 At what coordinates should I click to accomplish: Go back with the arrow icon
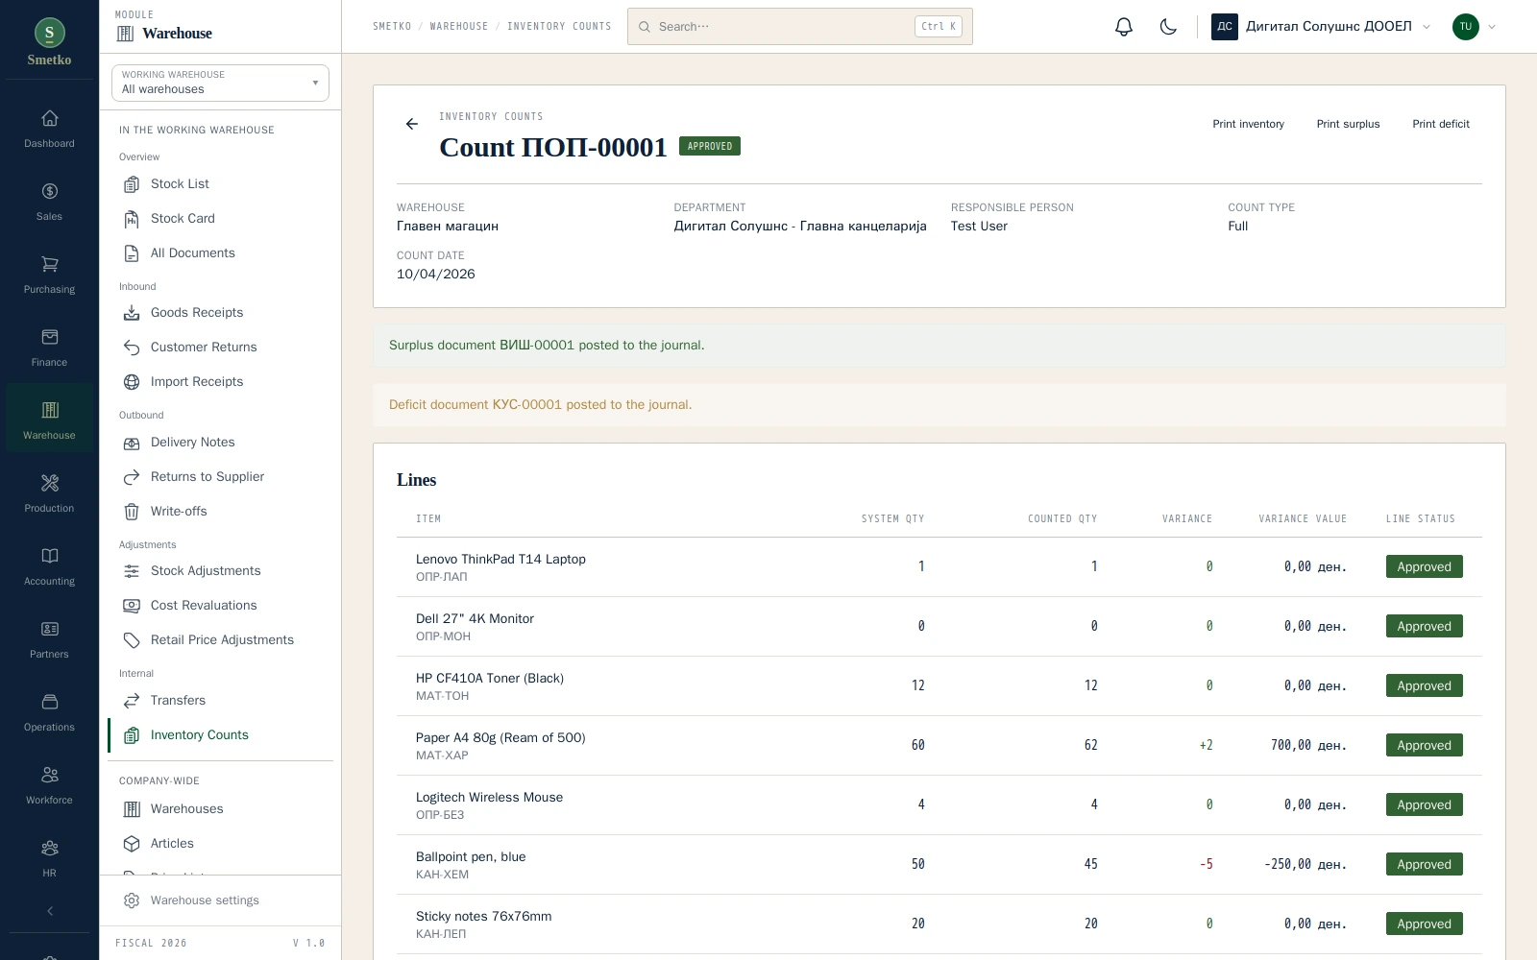412,124
